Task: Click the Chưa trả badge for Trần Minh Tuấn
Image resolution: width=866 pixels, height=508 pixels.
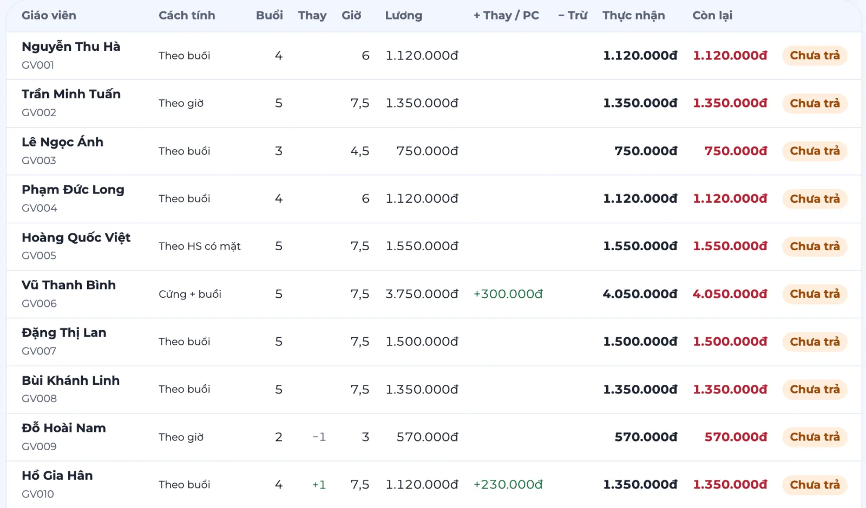Action: click(x=815, y=103)
